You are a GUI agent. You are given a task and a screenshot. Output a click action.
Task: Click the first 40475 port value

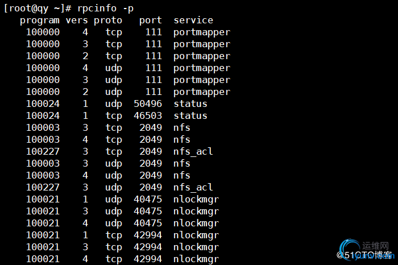click(148, 199)
